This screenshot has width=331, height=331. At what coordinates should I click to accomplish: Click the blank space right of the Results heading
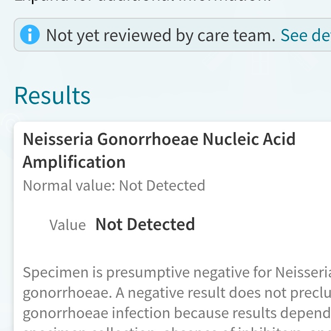coord(207,96)
